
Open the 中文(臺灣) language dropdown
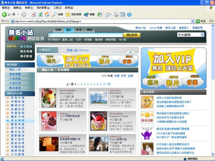click(191, 35)
